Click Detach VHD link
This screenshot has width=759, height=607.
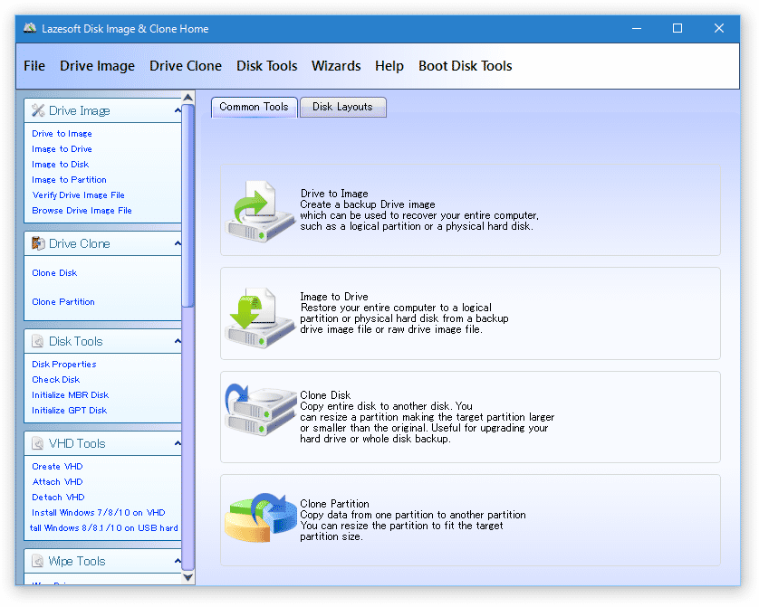58,498
